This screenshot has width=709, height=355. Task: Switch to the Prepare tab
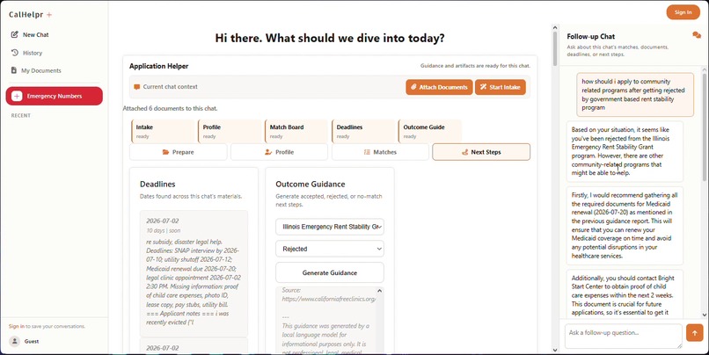[179, 152]
